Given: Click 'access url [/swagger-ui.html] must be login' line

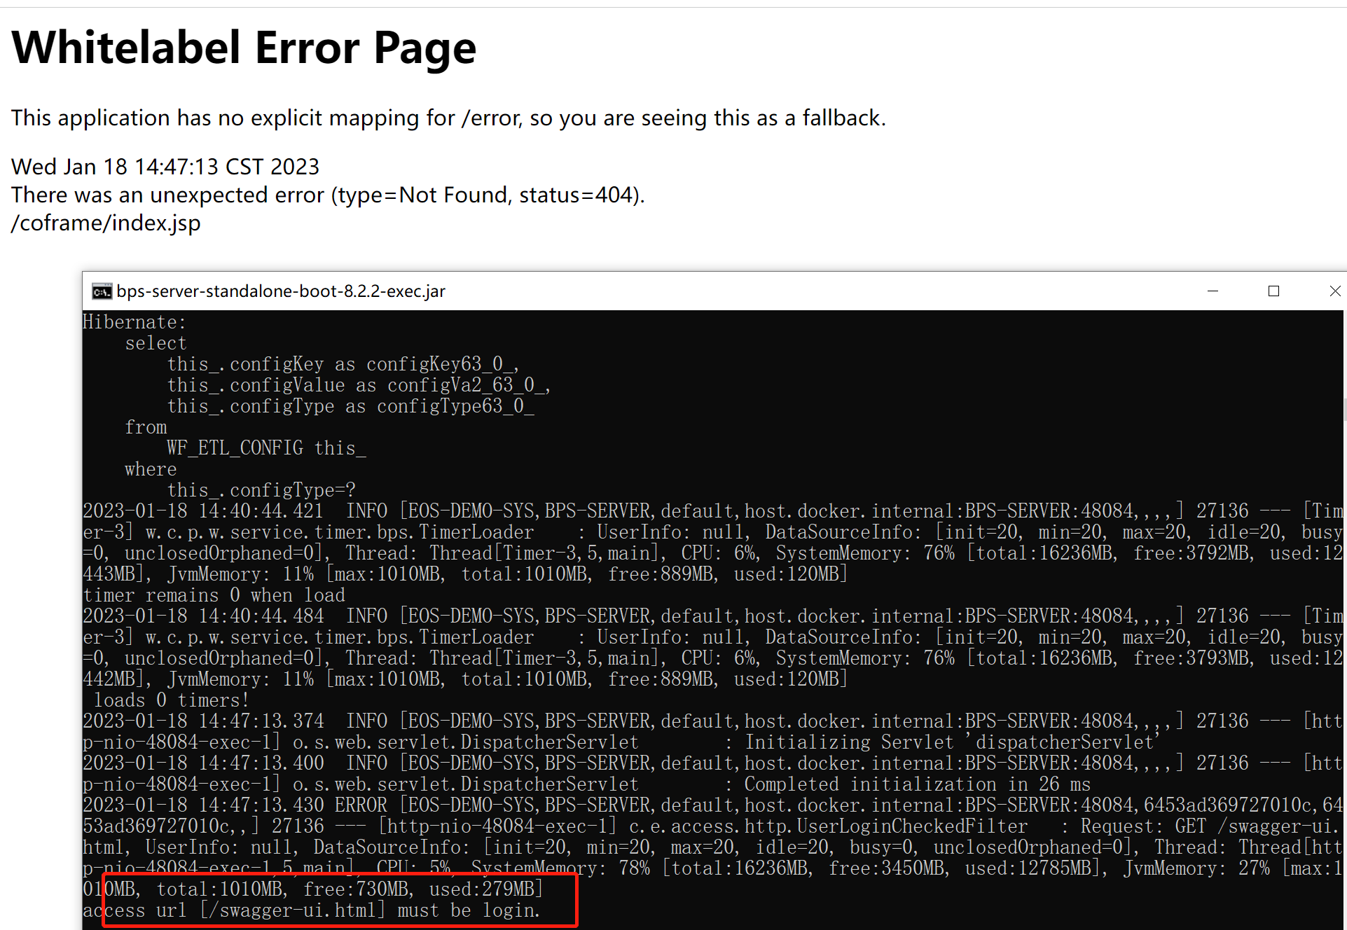Looking at the screenshot, I should pos(311,910).
